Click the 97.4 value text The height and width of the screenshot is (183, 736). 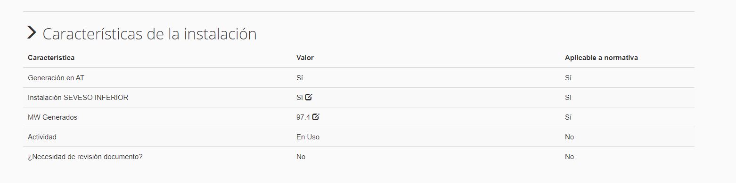point(303,117)
